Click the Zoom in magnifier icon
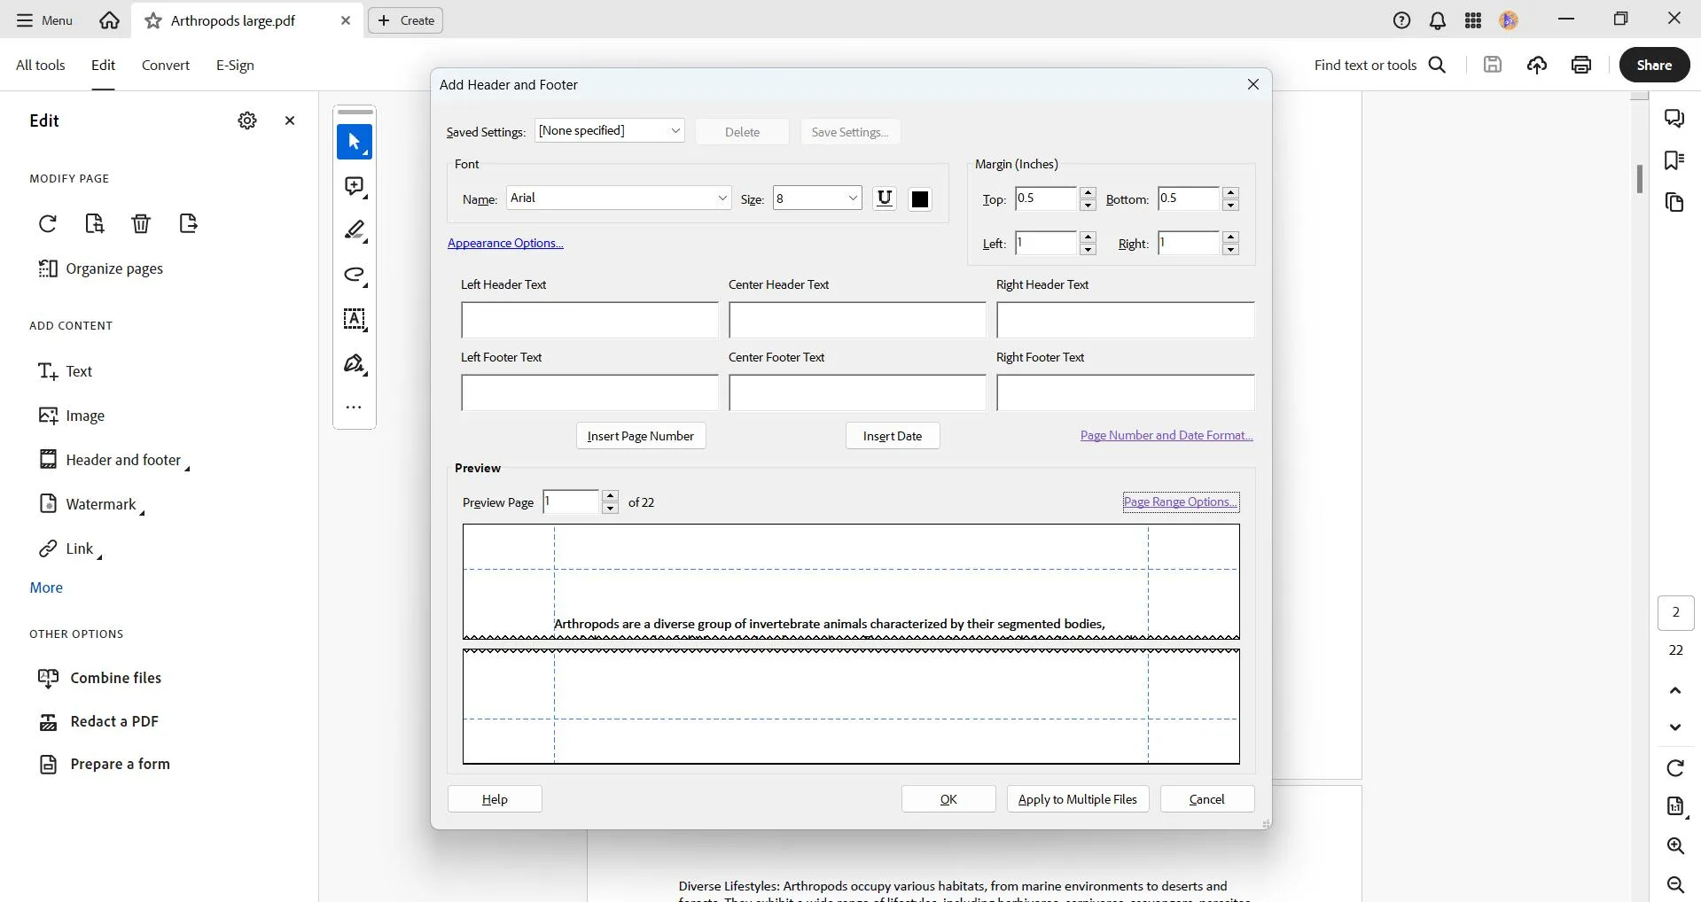The height and width of the screenshot is (902, 1701). click(1675, 846)
